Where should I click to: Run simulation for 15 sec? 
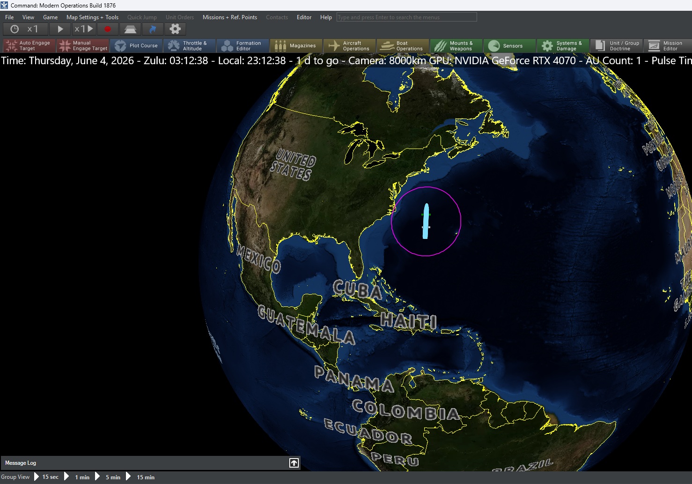50,477
